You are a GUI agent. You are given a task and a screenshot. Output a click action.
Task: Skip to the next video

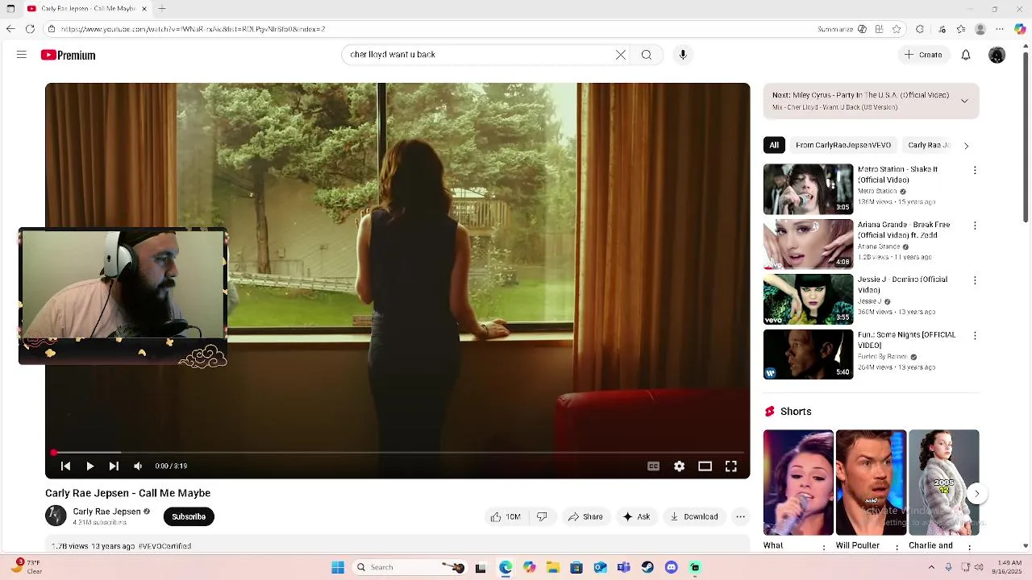tap(114, 466)
